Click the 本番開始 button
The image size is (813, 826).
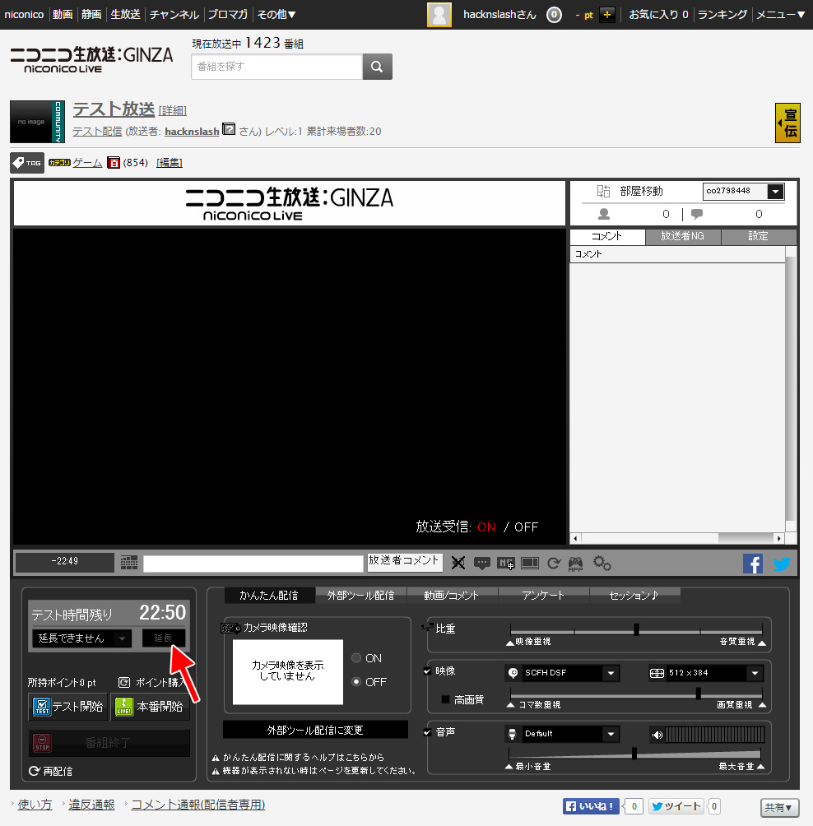pos(150,707)
